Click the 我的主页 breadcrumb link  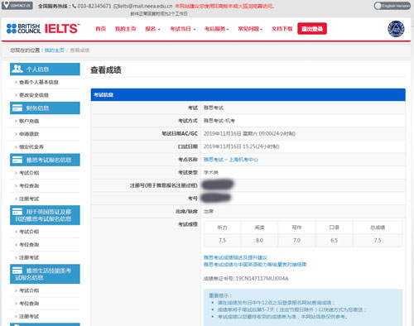pyautogui.click(x=55, y=50)
